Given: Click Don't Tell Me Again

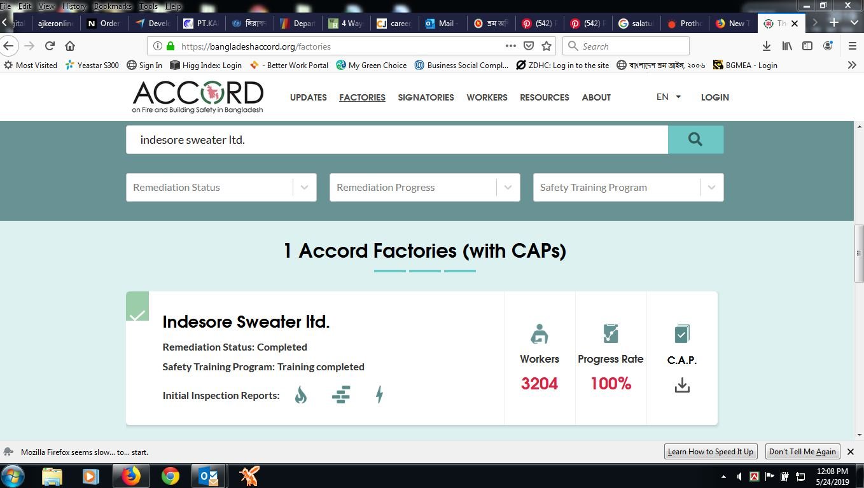Looking at the screenshot, I should tap(802, 452).
